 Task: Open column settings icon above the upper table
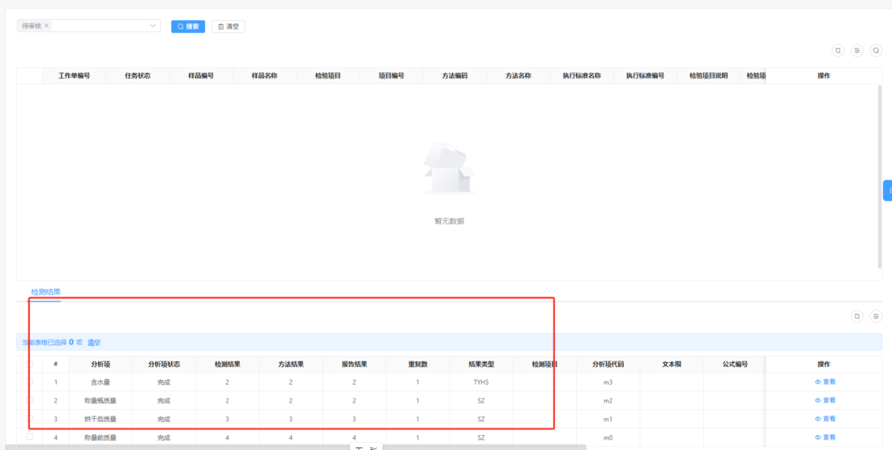coord(856,51)
